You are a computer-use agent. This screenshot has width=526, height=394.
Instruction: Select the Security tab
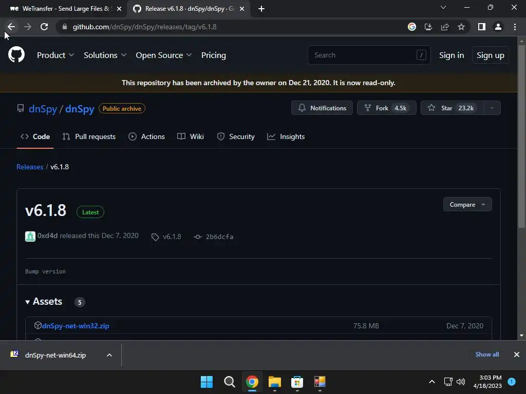click(x=236, y=136)
